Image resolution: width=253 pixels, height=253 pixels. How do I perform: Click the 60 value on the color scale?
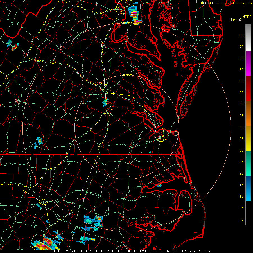[x=241, y=81]
